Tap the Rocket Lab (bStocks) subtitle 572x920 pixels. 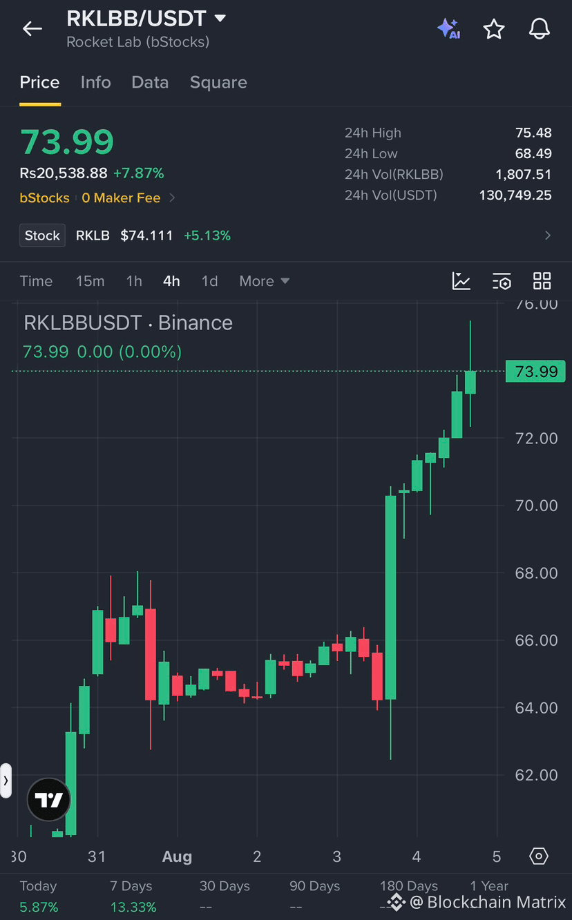pyautogui.click(x=137, y=42)
